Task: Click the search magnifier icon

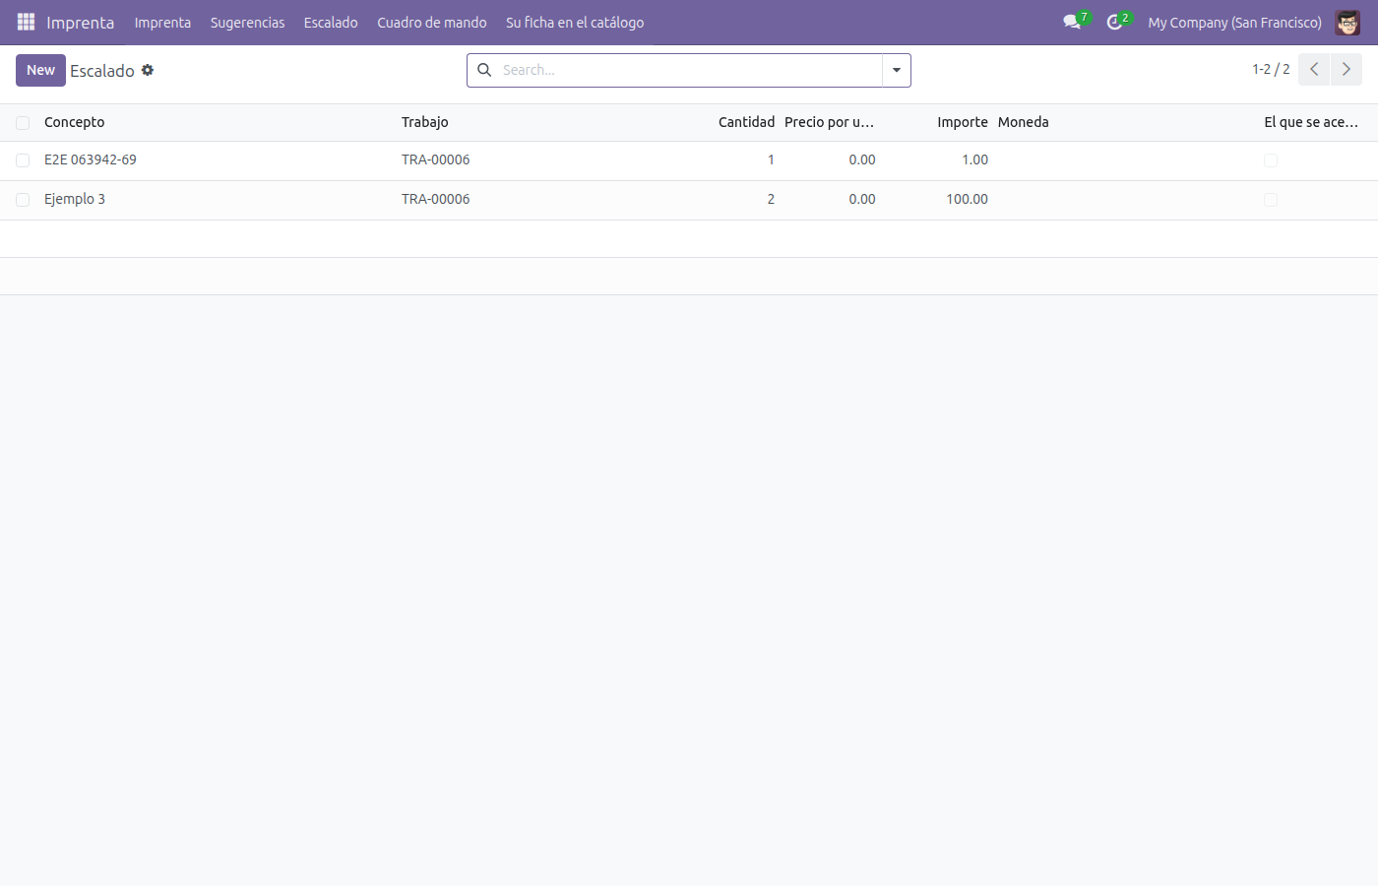Action: tap(484, 70)
